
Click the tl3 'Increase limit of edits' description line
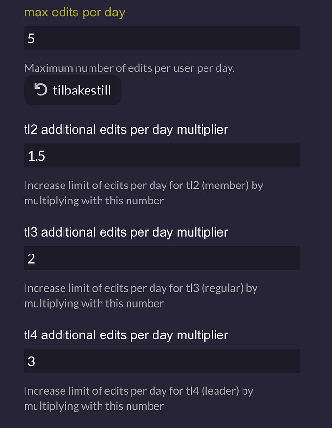141,289
